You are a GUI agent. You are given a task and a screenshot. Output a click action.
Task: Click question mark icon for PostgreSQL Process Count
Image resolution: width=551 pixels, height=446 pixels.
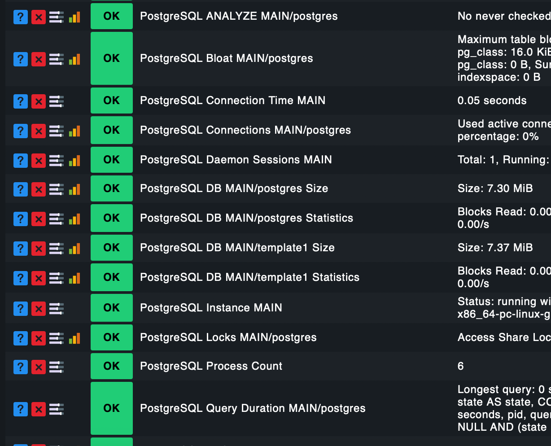click(x=21, y=367)
